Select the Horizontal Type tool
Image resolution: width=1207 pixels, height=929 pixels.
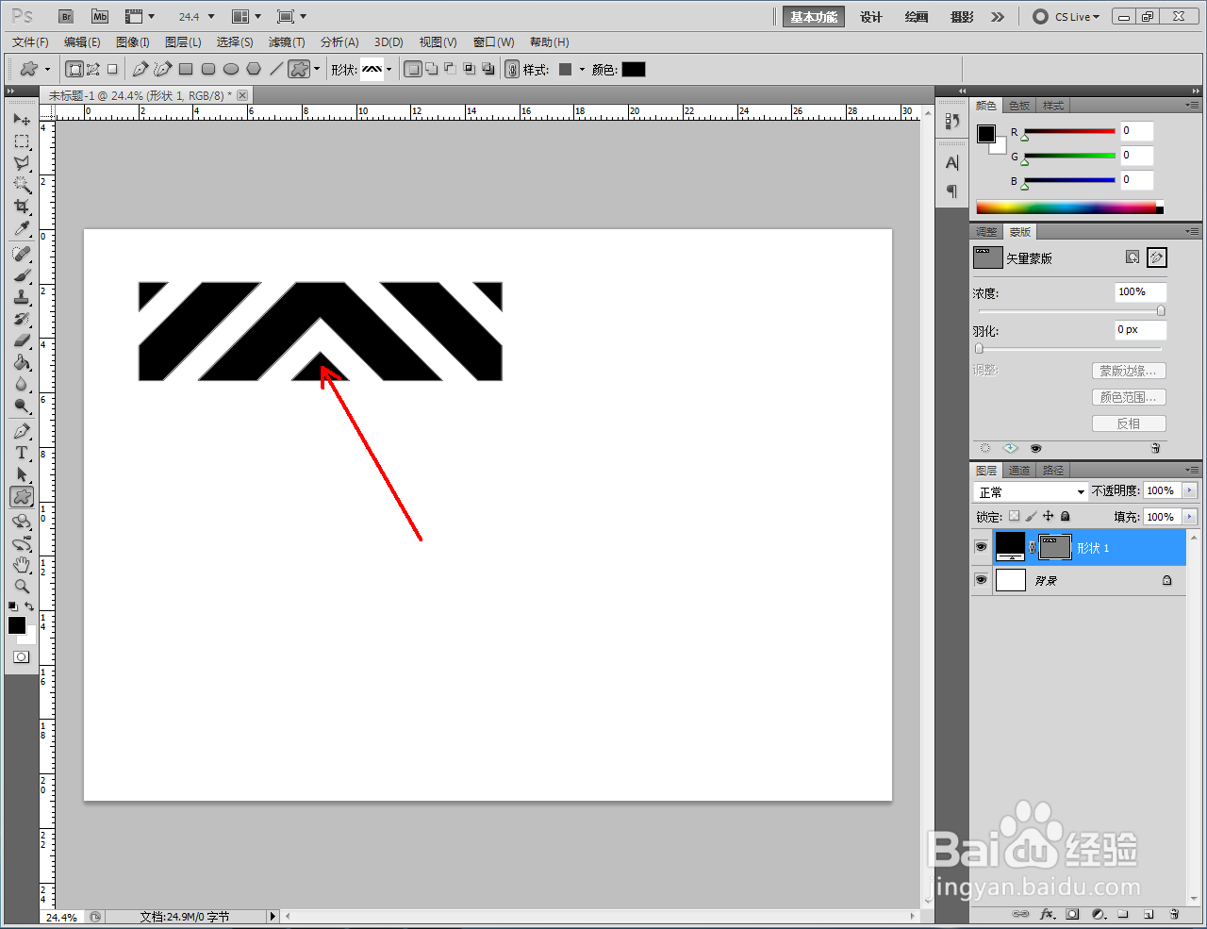coord(22,453)
